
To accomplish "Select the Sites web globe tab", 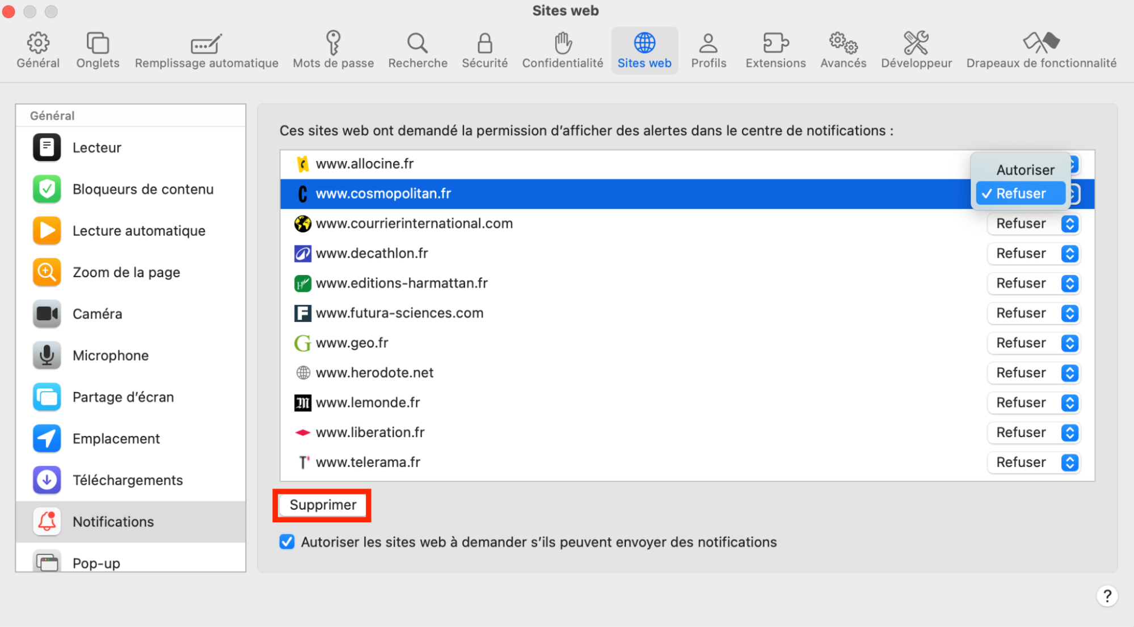I will click(x=644, y=50).
